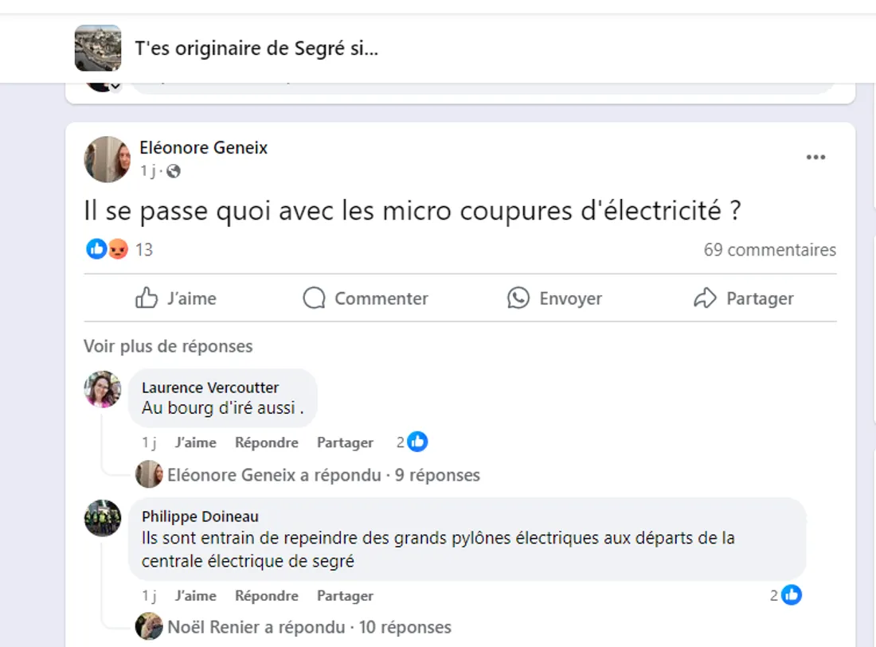Click the thumbs-up beside Philippe Doineau's comment count
The image size is (876, 647).
click(790, 594)
